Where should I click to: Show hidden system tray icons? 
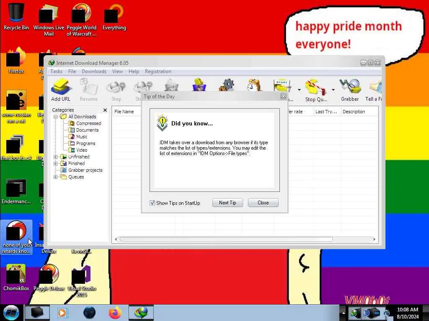(344, 313)
